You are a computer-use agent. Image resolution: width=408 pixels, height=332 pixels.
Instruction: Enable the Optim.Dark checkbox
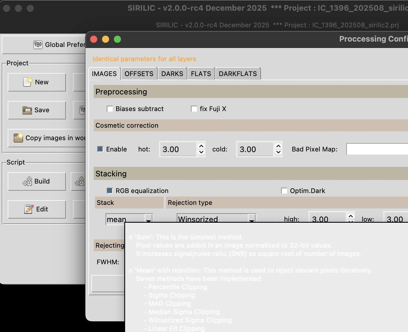tap(284, 191)
